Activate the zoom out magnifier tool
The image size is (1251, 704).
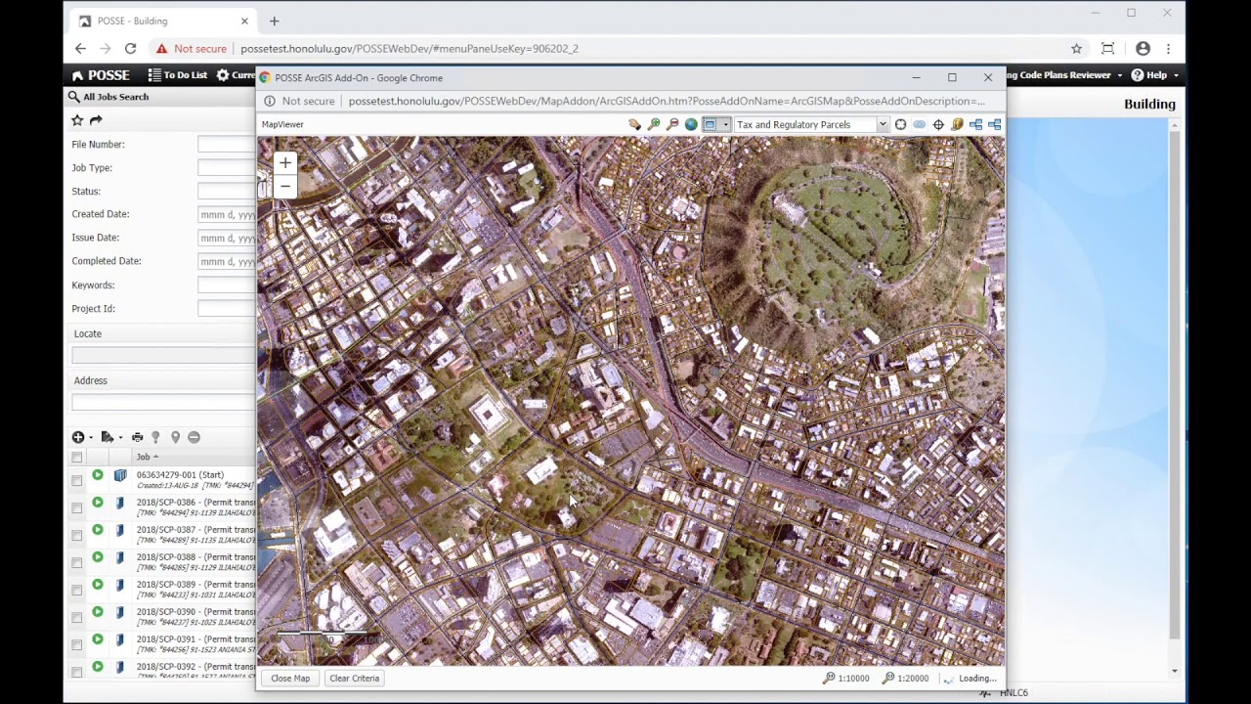pos(672,124)
